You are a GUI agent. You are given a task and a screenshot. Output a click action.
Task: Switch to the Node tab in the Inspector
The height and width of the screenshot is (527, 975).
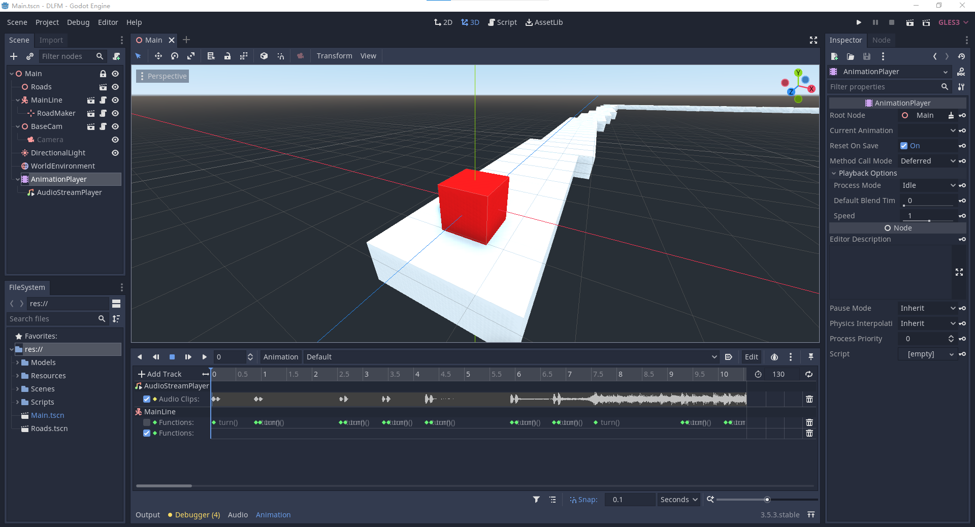[881, 40]
